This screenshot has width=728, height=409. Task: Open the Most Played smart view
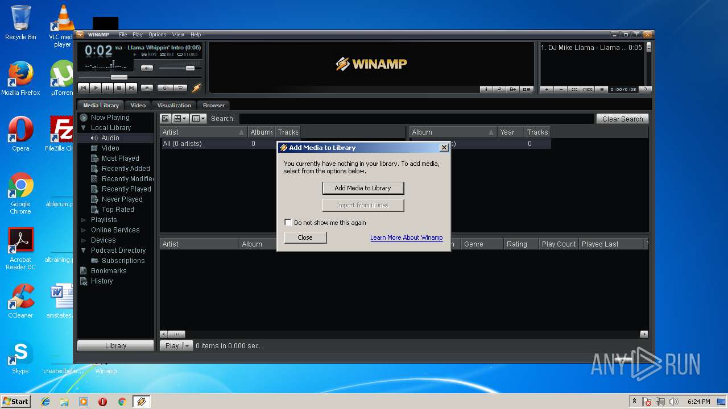[x=120, y=158]
